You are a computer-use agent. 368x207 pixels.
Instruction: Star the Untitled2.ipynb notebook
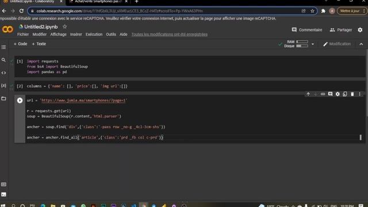point(65,27)
